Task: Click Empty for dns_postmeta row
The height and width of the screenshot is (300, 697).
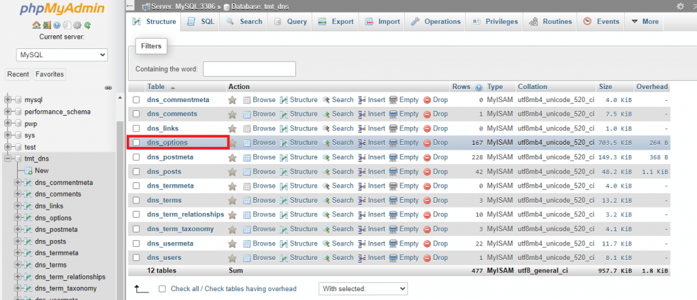Action: point(404,157)
